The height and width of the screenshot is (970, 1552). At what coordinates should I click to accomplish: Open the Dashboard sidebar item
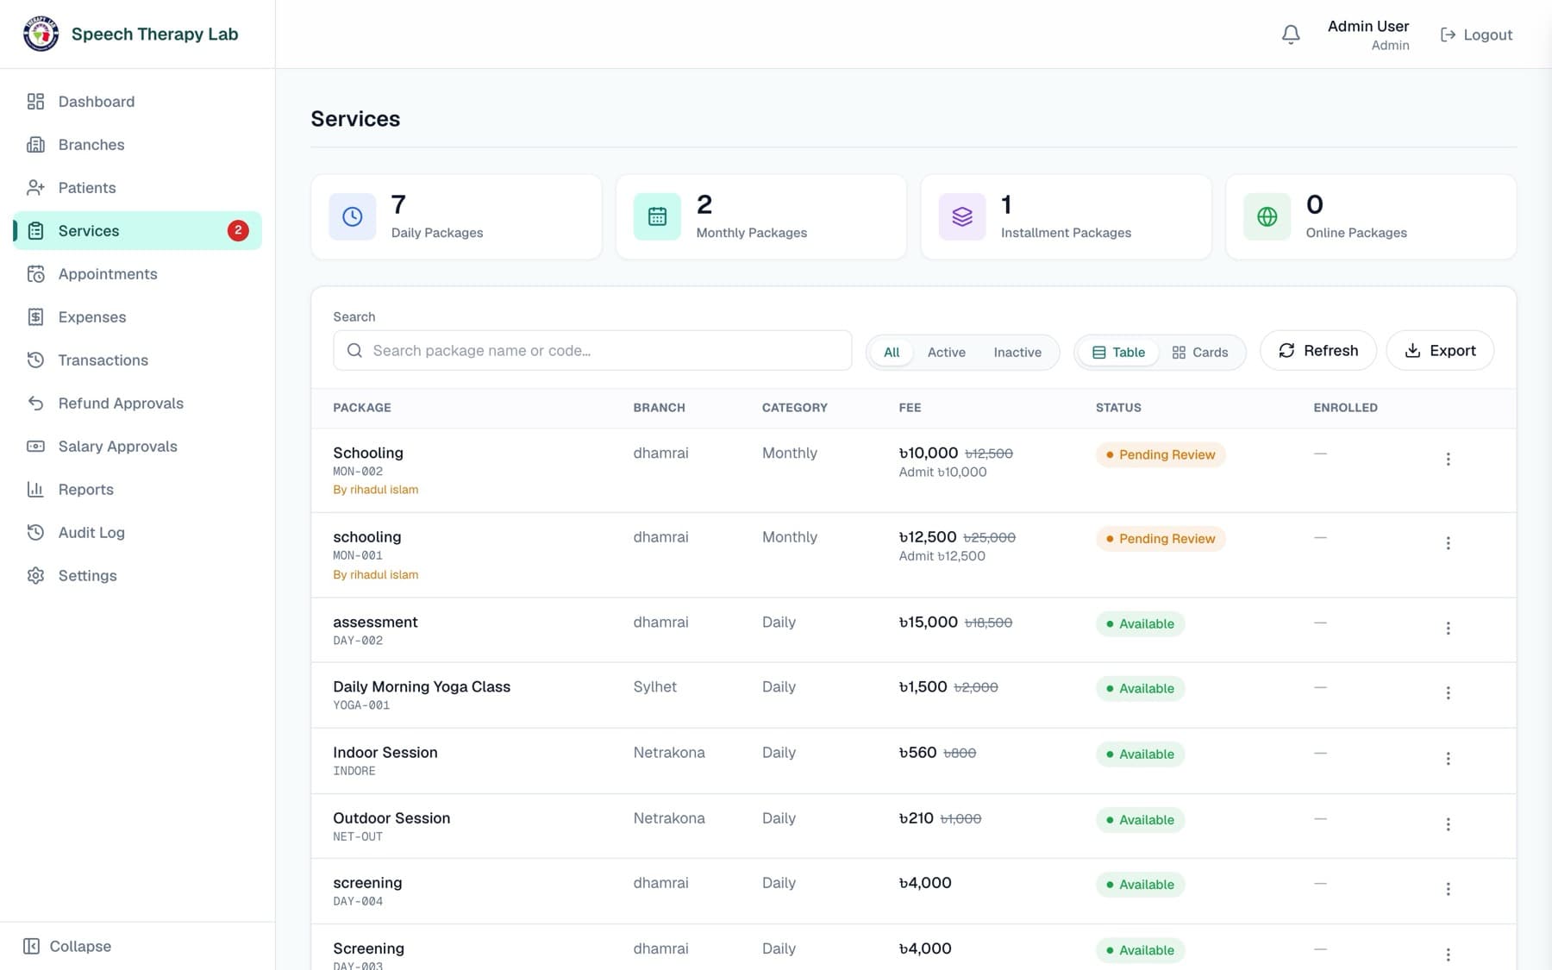coord(138,102)
